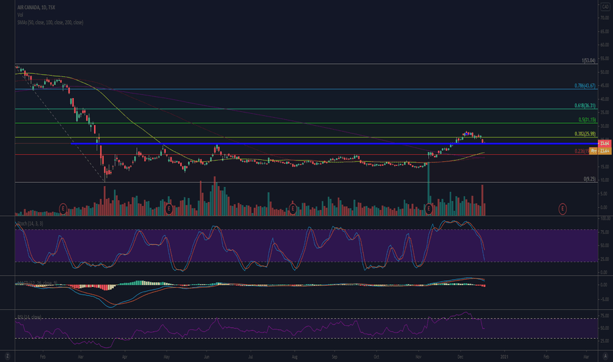Select the thick blue horizontal support line
The width and height of the screenshot is (613, 362).
[x=334, y=144]
